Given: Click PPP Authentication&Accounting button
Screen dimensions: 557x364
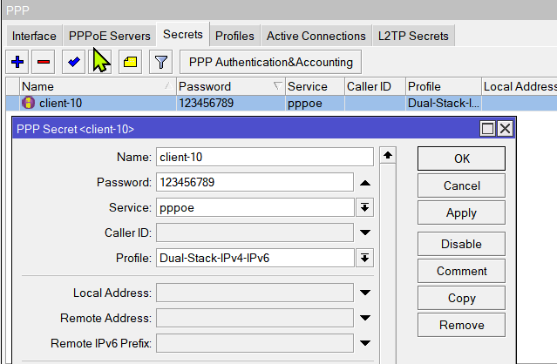Looking at the screenshot, I should point(270,62).
